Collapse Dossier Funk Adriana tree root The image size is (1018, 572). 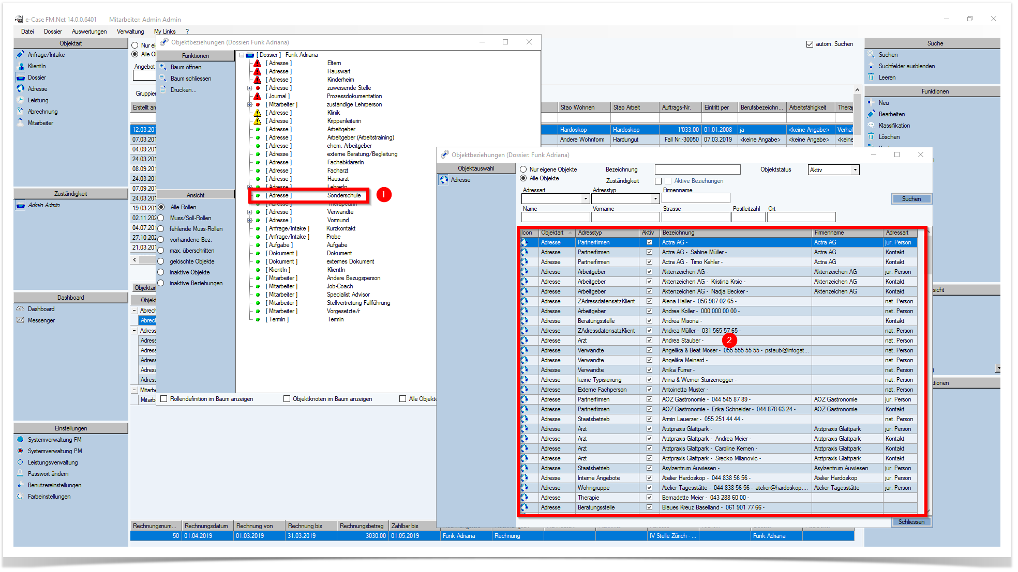coord(242,55)
